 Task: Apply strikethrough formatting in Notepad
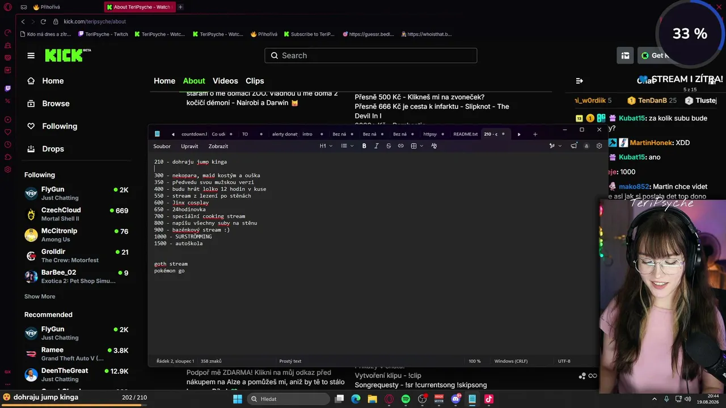click(389, 146)
